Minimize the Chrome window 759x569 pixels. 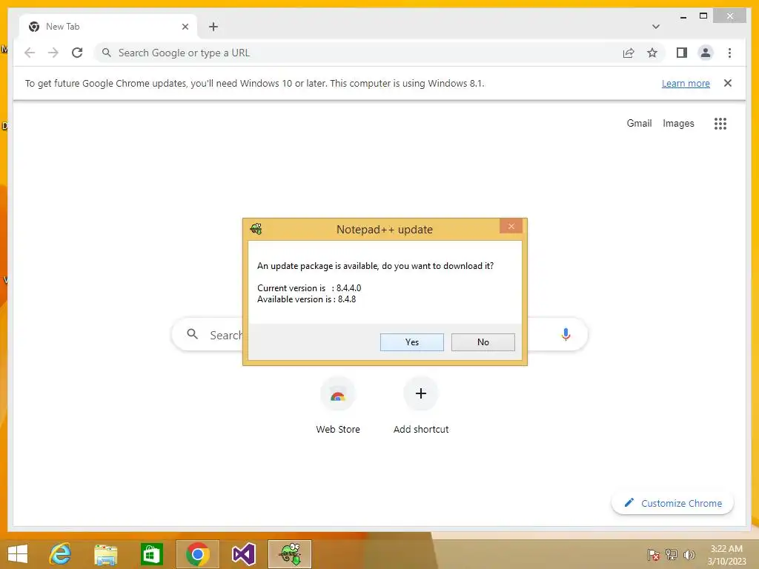(x=683, y=16)
